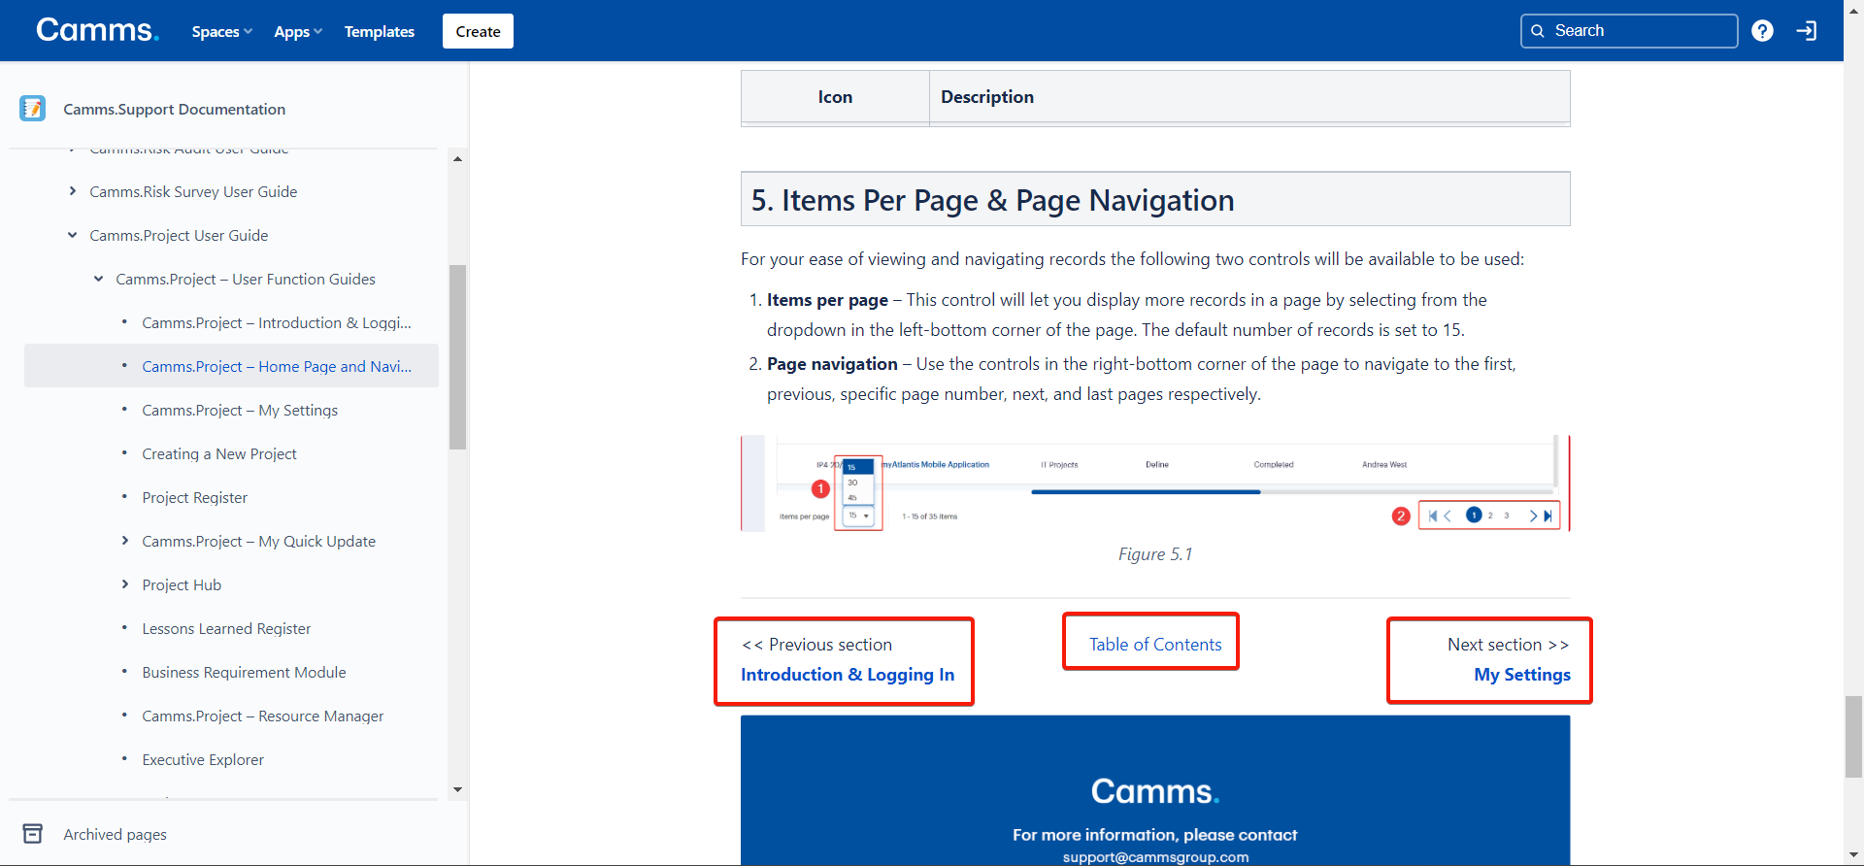1864x866 pixels.
Task: Click the 'Figure 5.1' caption text
Action: pyautogui.click(x=1155, y=554)
